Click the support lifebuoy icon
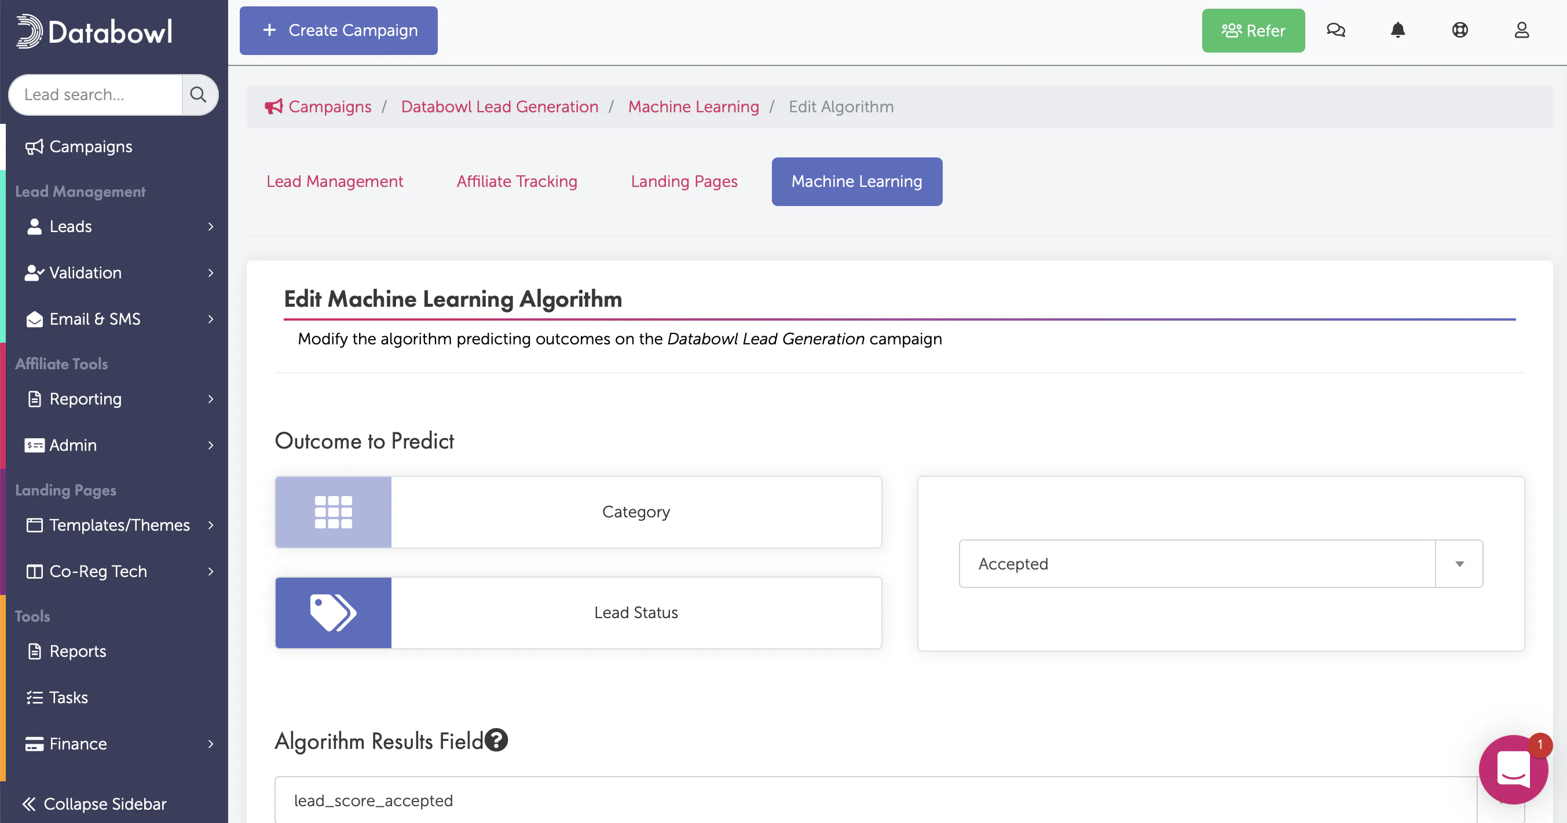Screen dimensions: 1567x823 tap(1460, 31)
